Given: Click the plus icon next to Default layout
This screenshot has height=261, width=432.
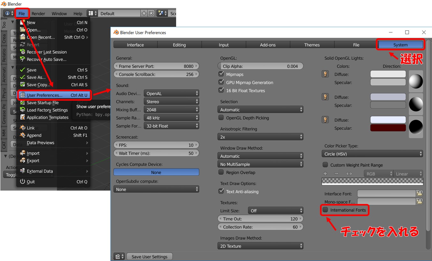Looking at the screenshot, I should 144,13.
